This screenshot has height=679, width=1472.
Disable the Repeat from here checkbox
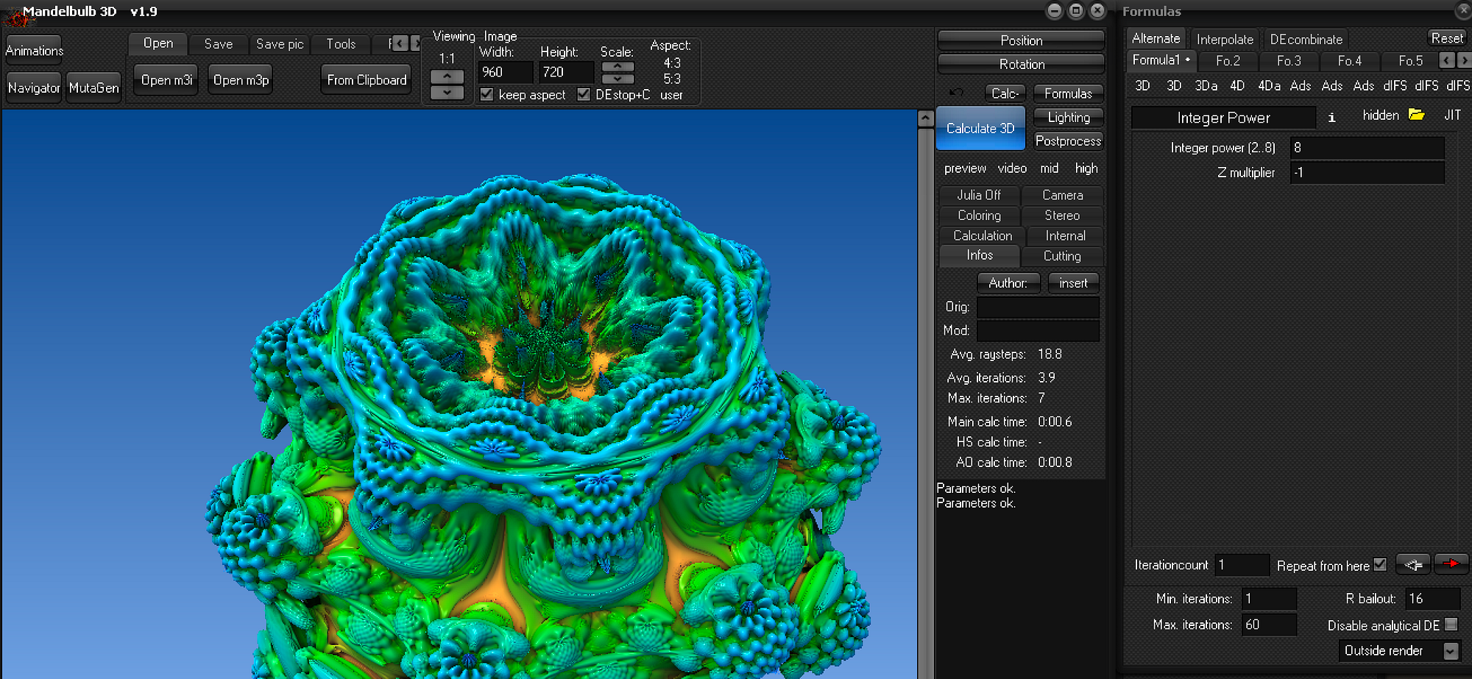[x=1380, y=564]
